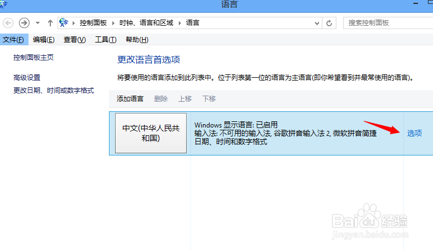This screenshot has height=250, width=433.
Task: Select the 控制面板 breadcrumb
Action: [x=93, y=23]
